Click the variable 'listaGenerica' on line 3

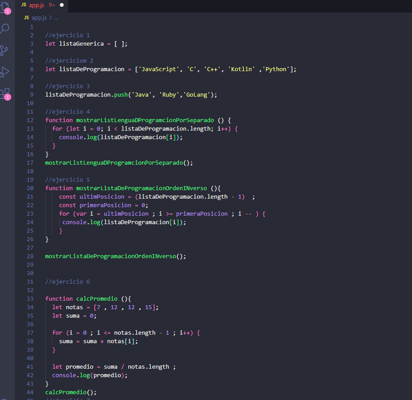click(x=81, y=44)
